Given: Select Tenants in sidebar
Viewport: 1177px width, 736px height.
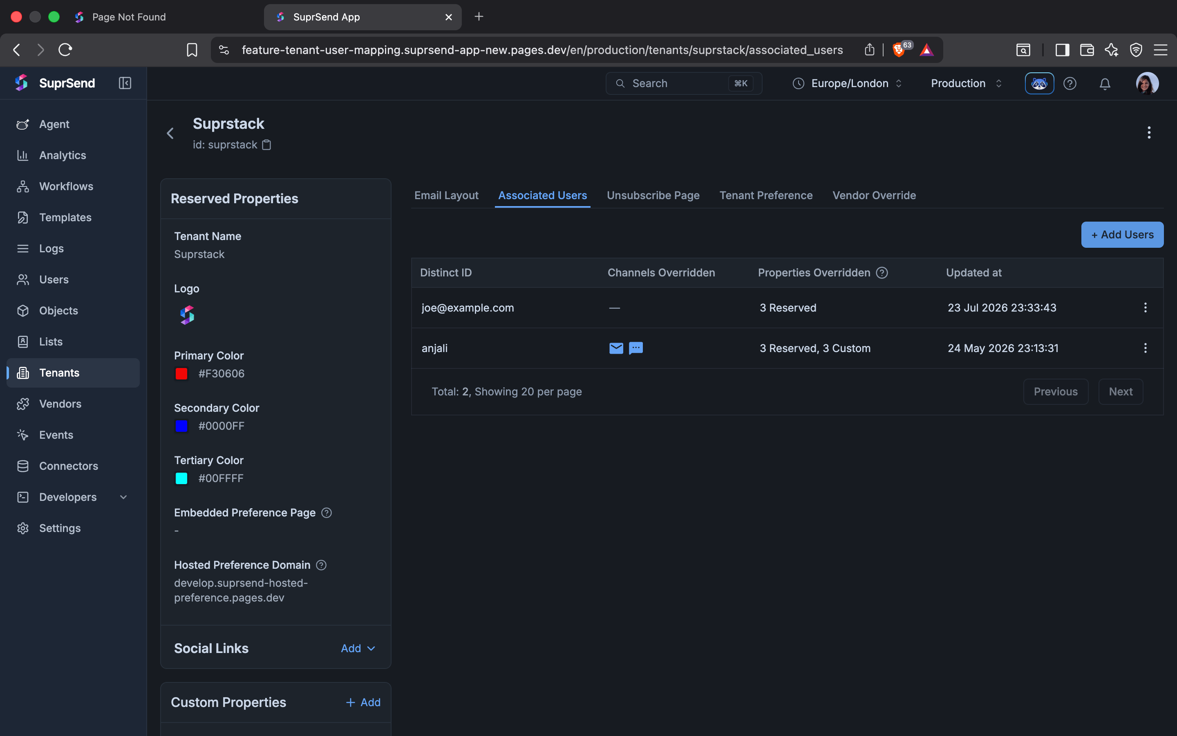Looking at the screenshot, I should click(73, 373).
